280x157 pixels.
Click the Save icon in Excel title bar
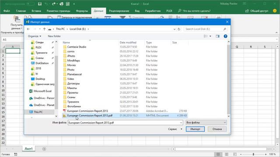pyautogui.click(x=40, y=4)
